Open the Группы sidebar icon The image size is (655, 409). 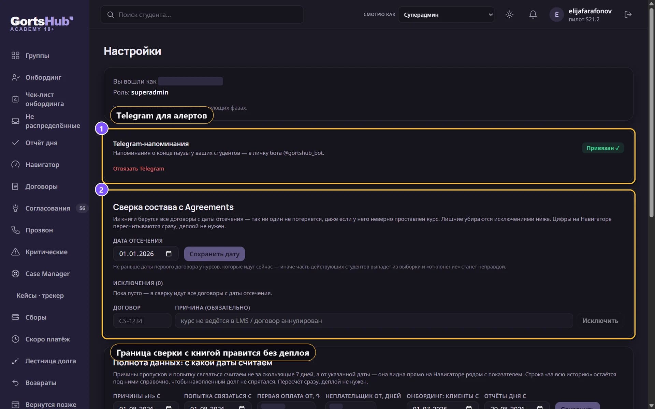(15, 56)
